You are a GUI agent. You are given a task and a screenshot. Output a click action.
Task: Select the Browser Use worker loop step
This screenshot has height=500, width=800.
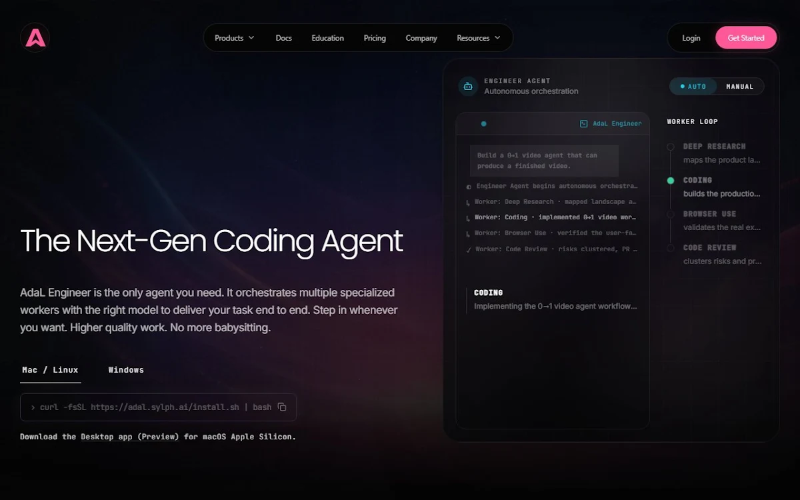point(715,221)
